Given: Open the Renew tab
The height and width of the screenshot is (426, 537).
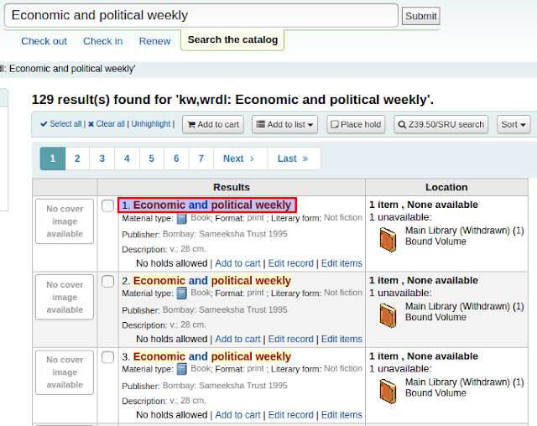Looking at the screenshot, I should coord(154,41).
